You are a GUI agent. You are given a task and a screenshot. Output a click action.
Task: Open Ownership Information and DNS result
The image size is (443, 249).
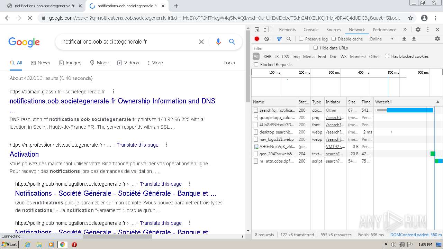pyautogui.click(x=112, y=105)
